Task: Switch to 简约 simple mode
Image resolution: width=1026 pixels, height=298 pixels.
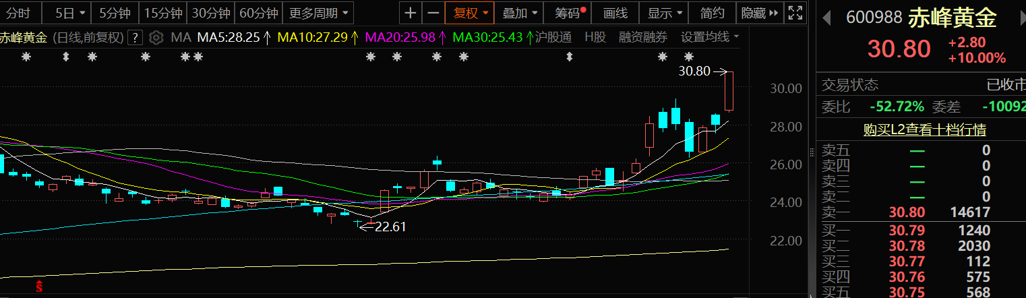Action: point(713,12)
